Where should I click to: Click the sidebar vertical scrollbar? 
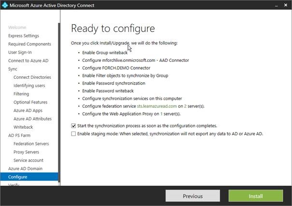click(x=59, y=103)
